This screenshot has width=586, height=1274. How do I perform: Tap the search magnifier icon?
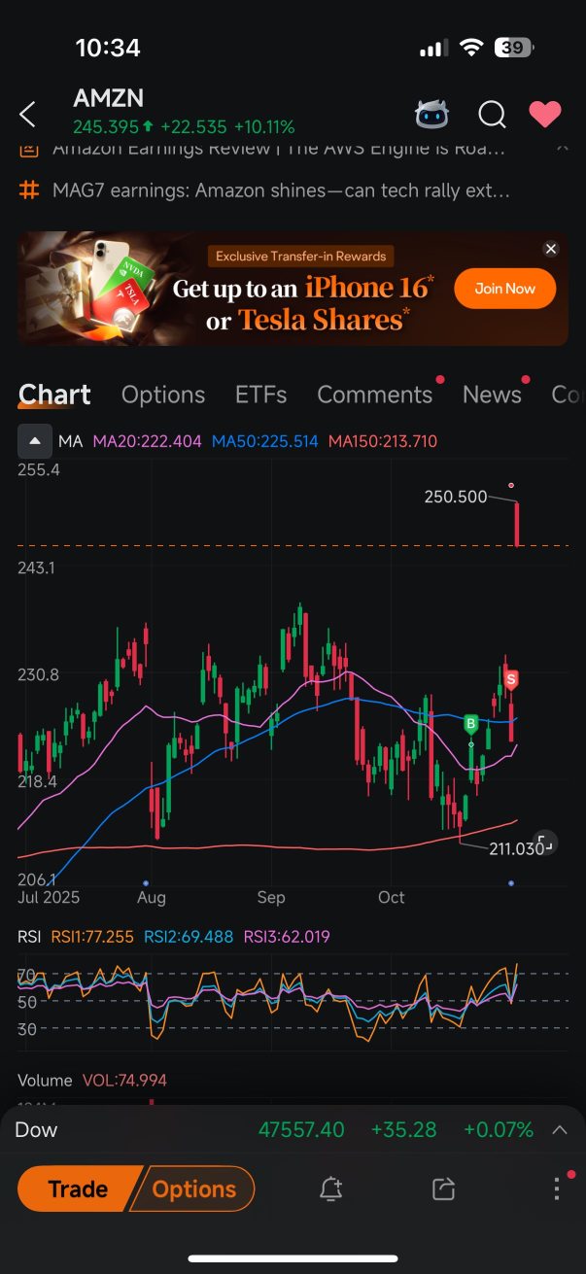point(492,115)
